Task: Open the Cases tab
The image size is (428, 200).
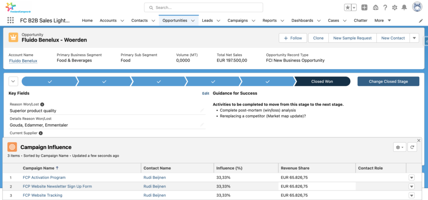Action: (x=334, y=20)
